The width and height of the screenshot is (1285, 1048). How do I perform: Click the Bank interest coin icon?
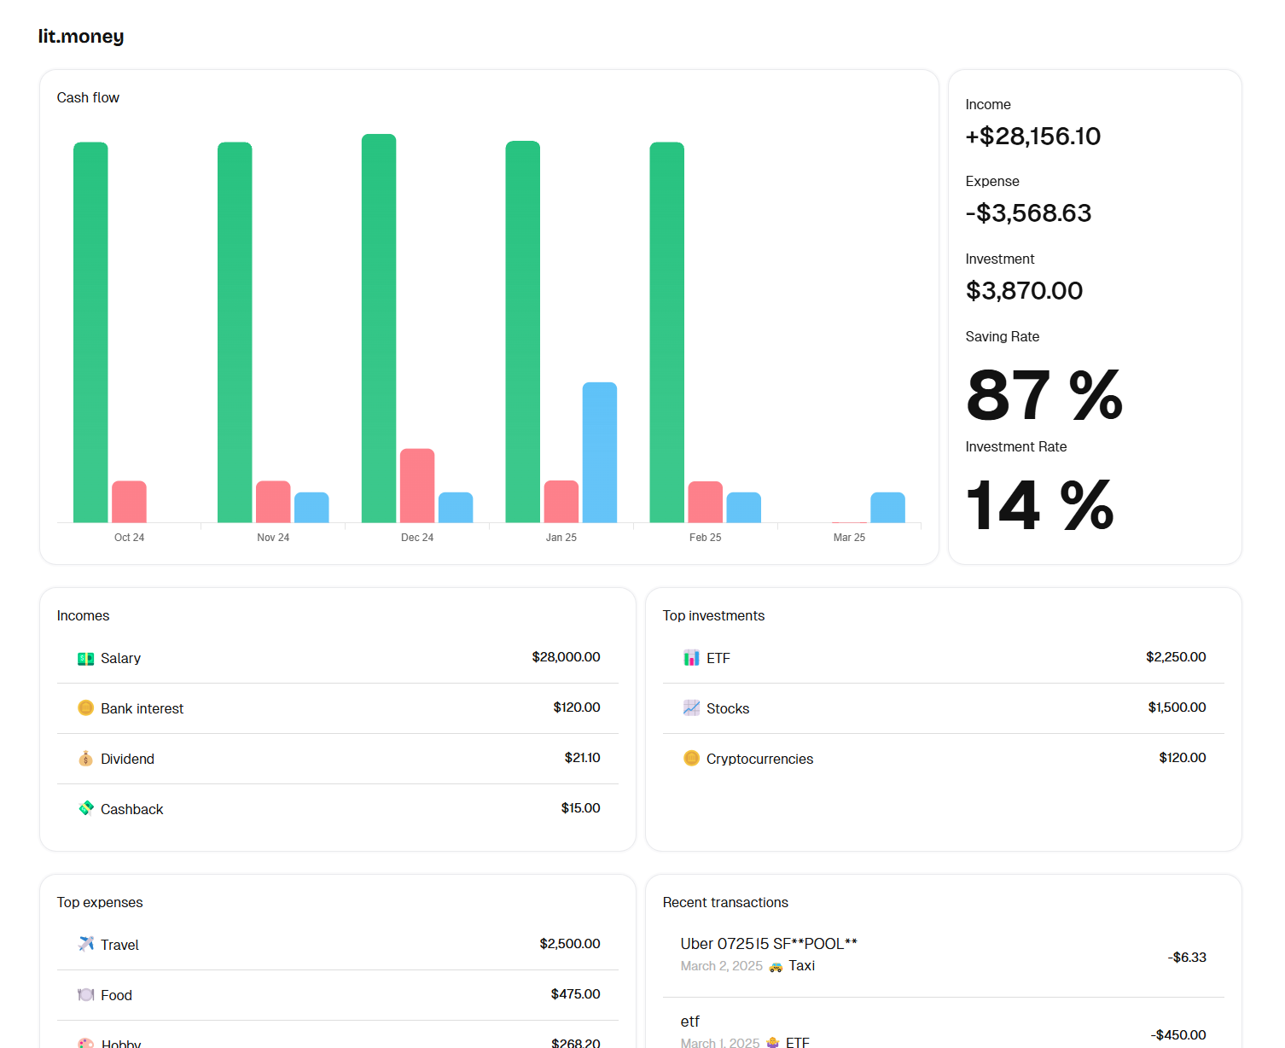point(85,707)
